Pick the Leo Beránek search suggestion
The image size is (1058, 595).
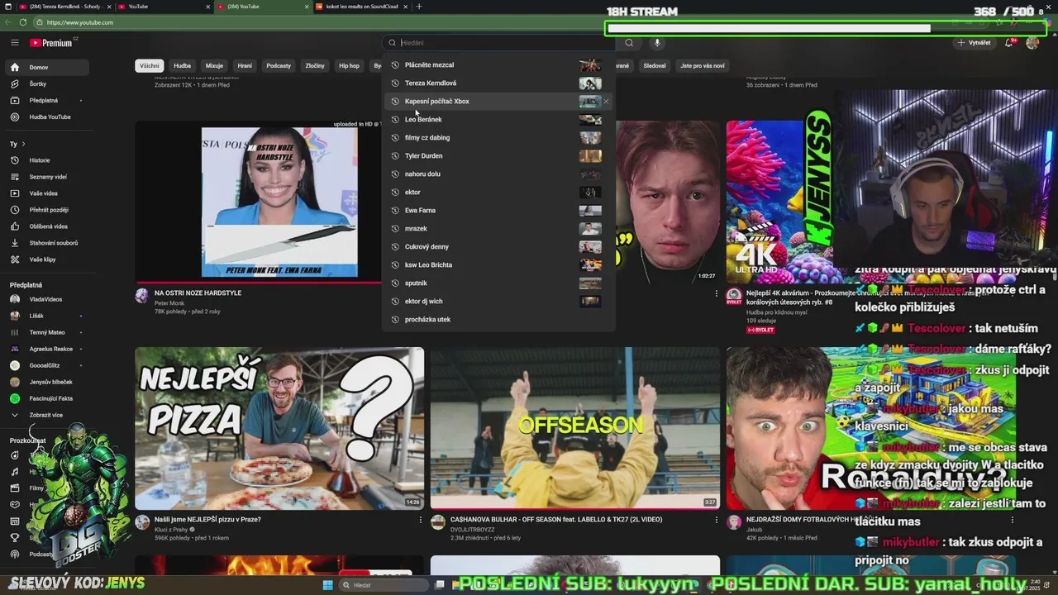(500, 120)
